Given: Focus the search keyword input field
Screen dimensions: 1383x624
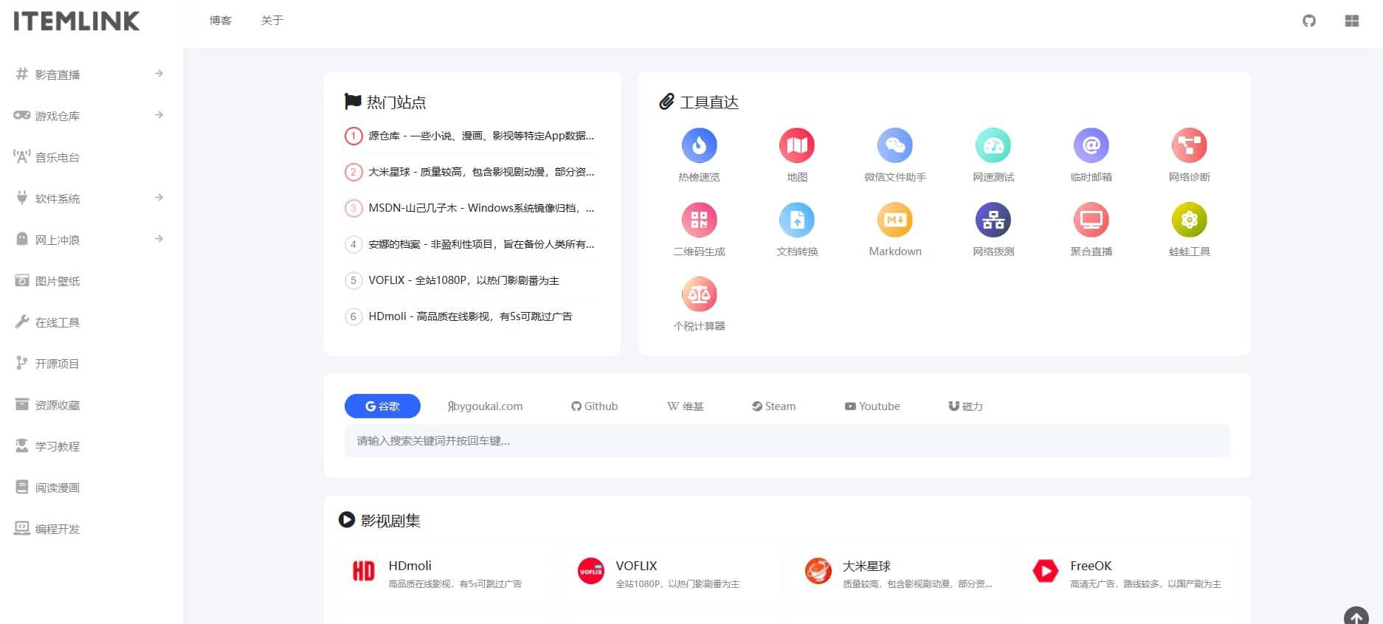Looking at the screenshot, I should coord(787,441).
